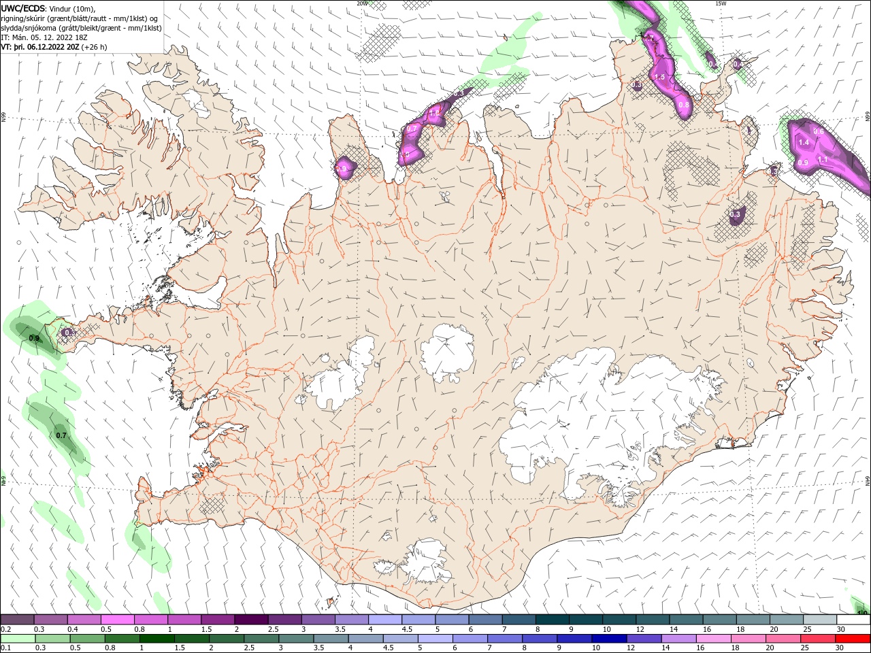Click the UWC/ECDS title text

point(23,8)
